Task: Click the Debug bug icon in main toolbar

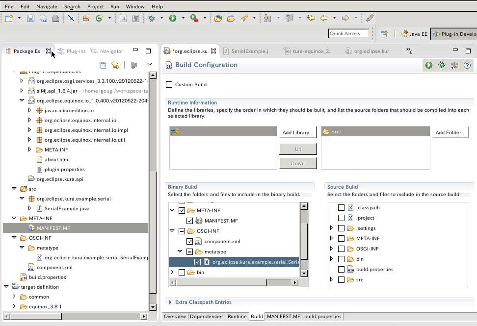Action: coord(151,18)
